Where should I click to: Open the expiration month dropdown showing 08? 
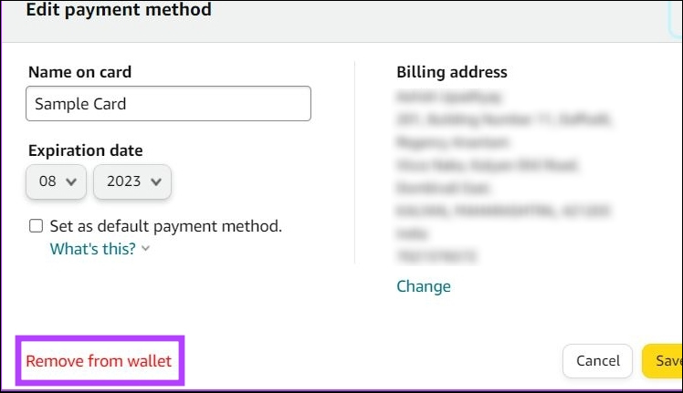click(x=56, y=181)
